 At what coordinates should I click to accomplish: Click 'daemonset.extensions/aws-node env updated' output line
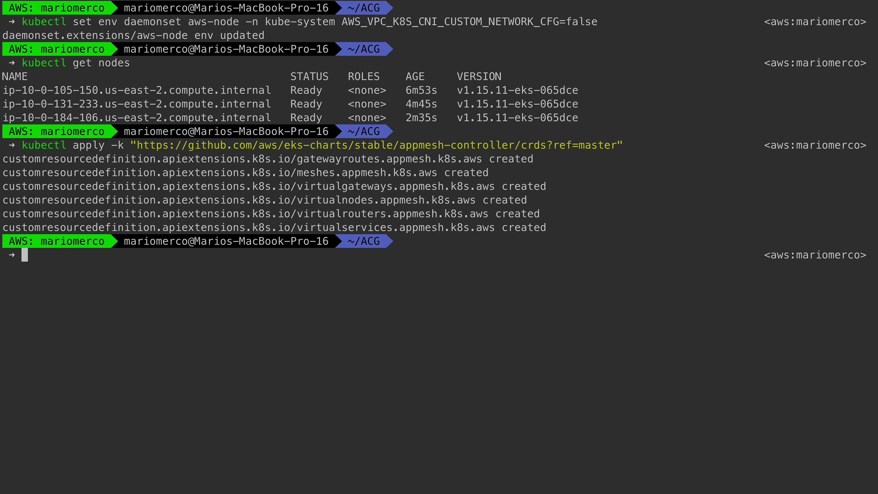click(133, 36)
